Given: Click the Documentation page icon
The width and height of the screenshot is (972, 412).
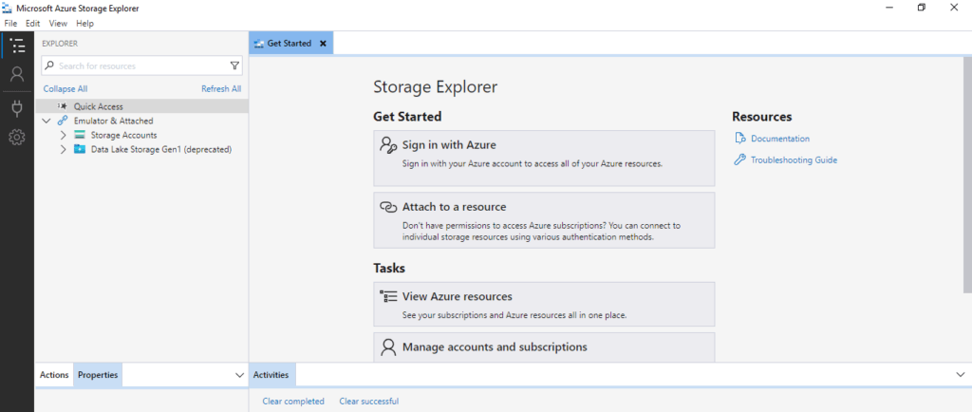Looking at the screenshot, I should pyautogui.click(x=739, y=139).
